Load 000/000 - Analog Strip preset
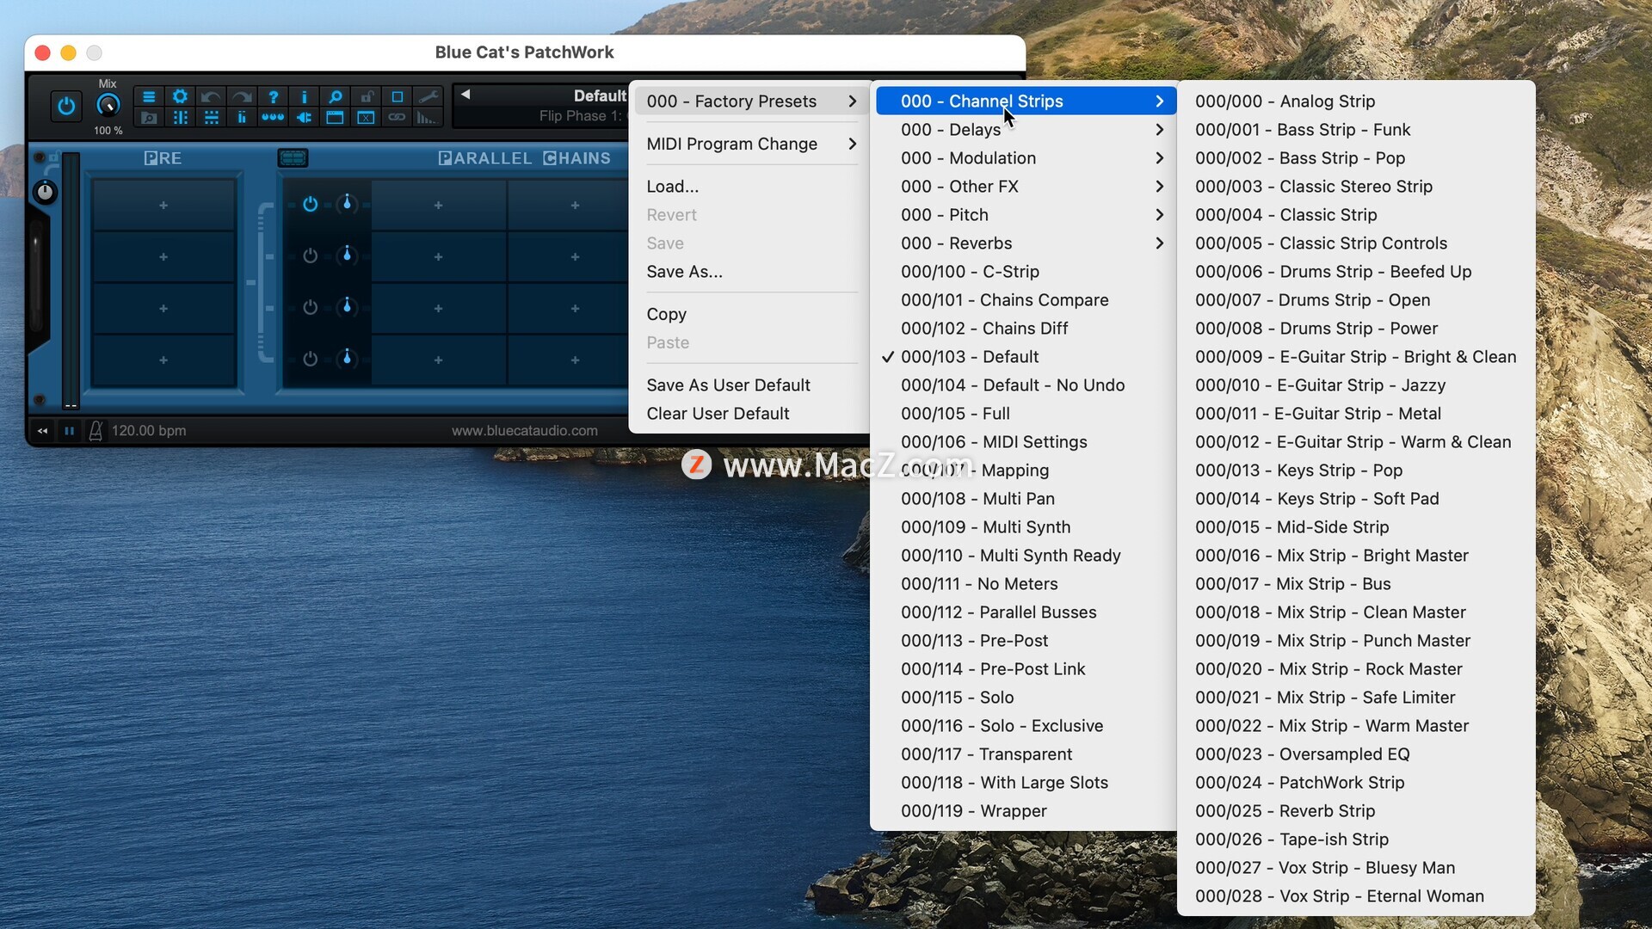Screen dimensions: 1652x929 (1356, 101)
